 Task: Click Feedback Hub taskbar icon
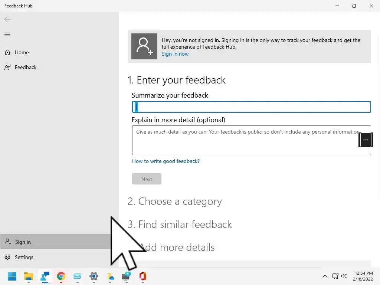tap(45, 276)
